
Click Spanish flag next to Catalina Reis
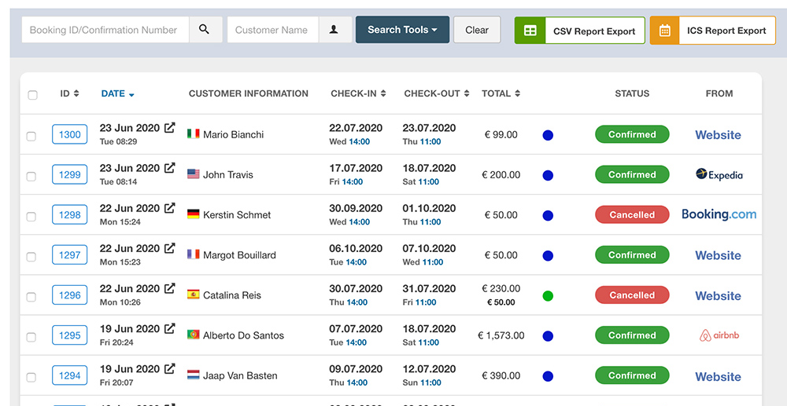click(194, 294)
